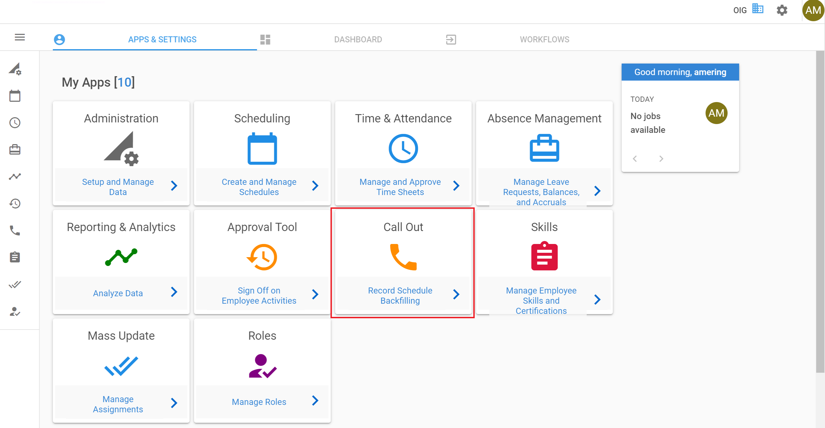Click the chevron next to Setup and Manage Data
This screenshot has width=825, height=428.
coord(174,185)
